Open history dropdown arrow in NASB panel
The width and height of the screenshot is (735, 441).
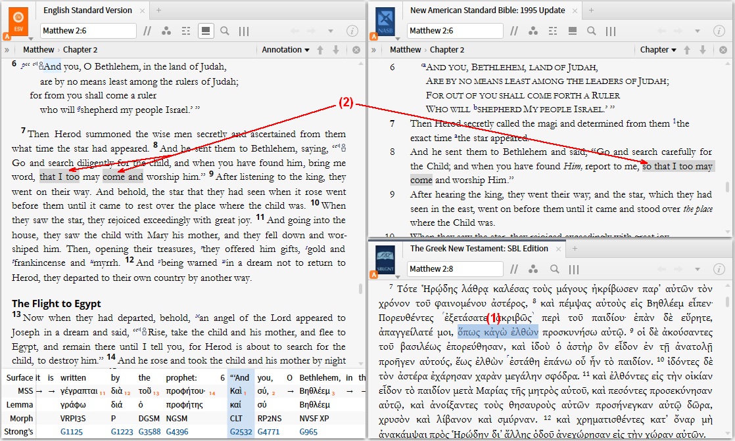click(698, 31)
